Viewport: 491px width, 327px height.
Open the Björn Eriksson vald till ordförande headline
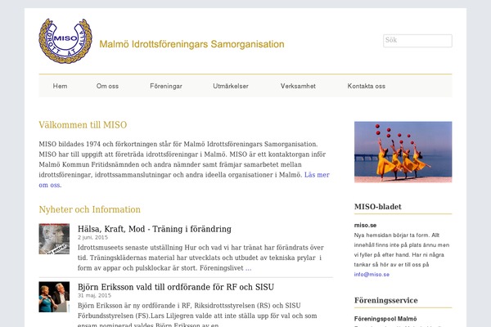click(176, 287)
